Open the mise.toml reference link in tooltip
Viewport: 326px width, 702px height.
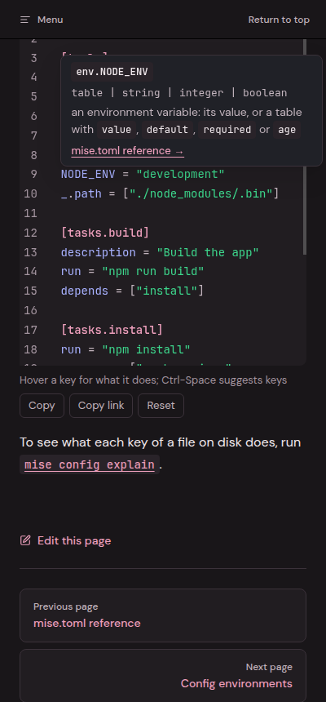coord(127,151)
